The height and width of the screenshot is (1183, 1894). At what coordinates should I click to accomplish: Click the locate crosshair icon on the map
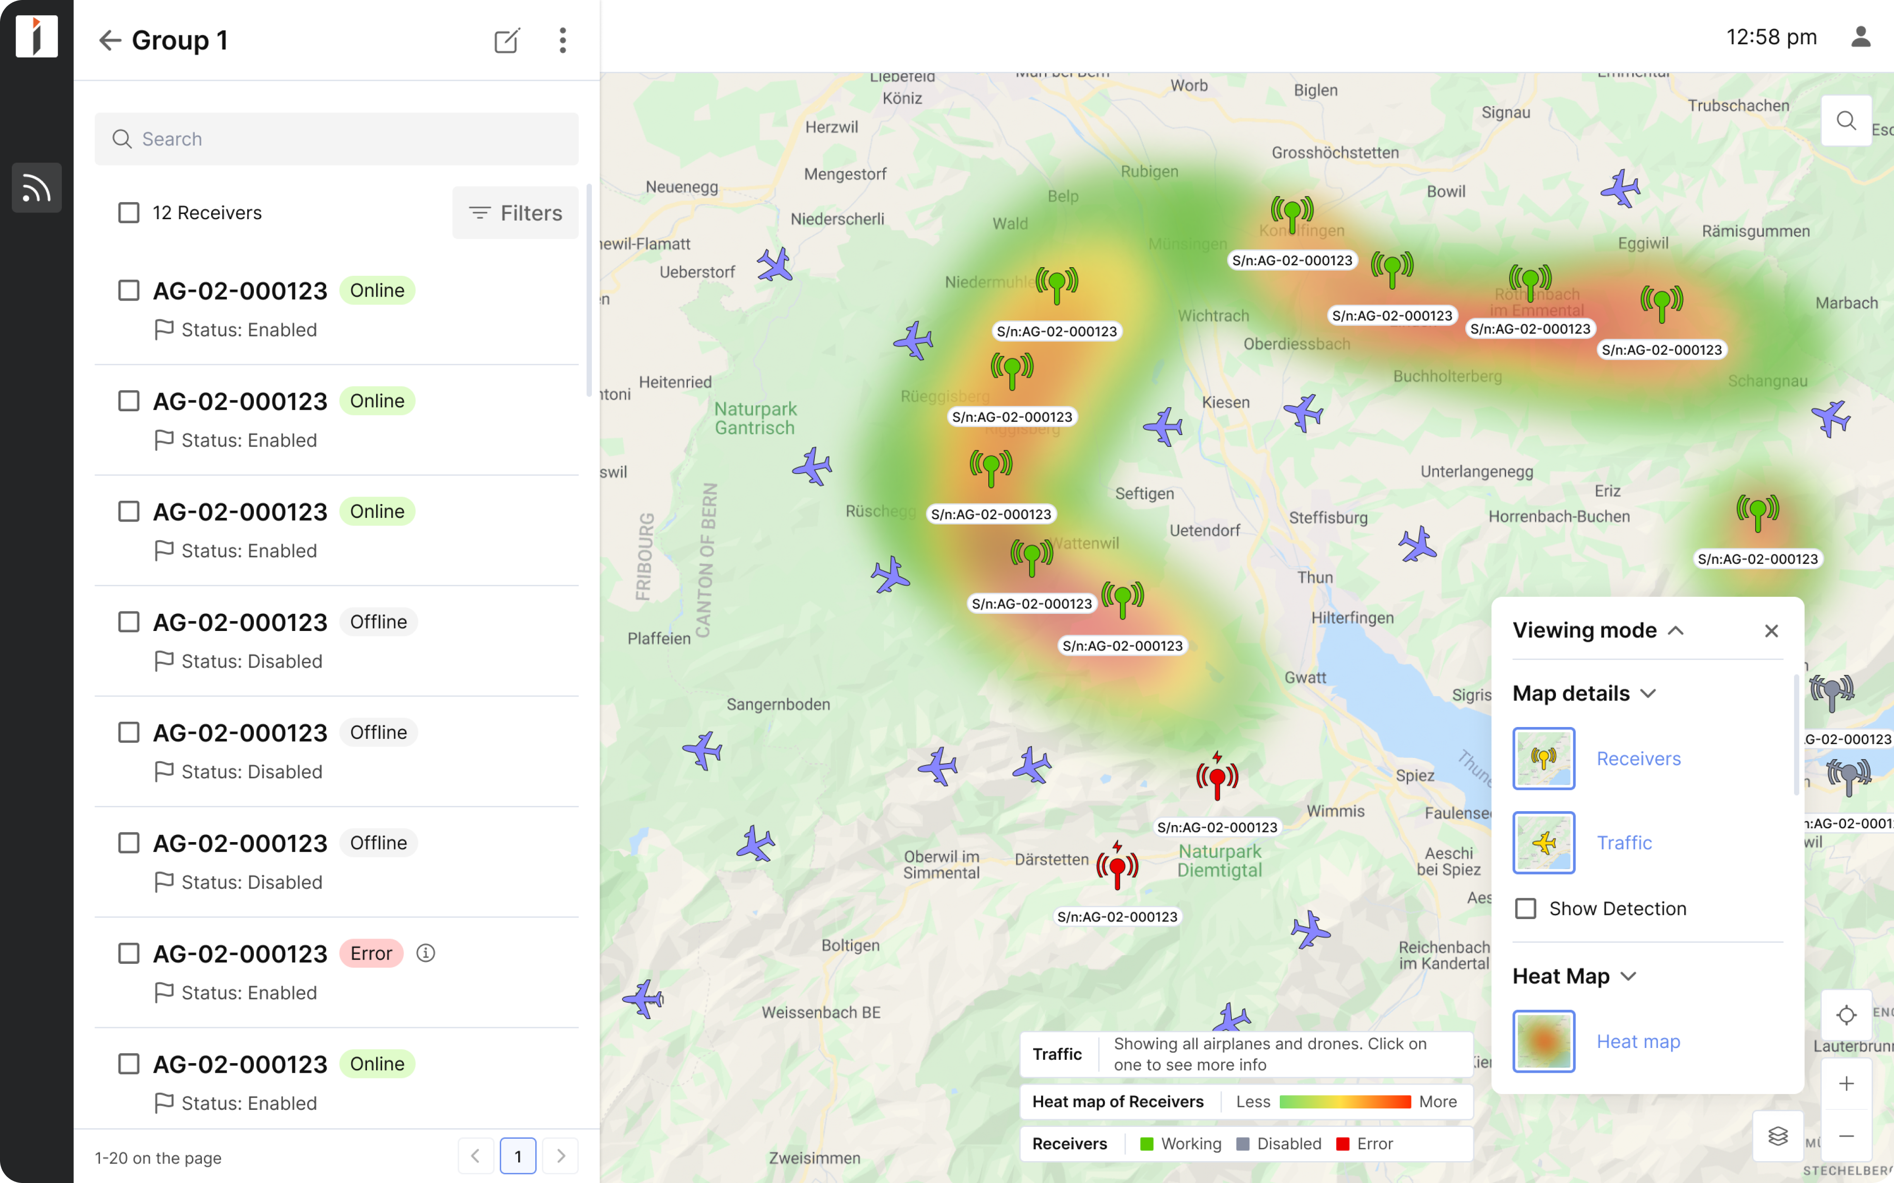click(1846, 1015)
